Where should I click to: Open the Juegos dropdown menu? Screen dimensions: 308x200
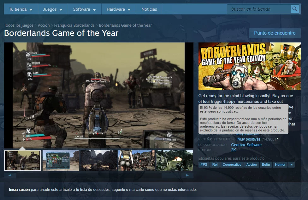coord(53,9)
